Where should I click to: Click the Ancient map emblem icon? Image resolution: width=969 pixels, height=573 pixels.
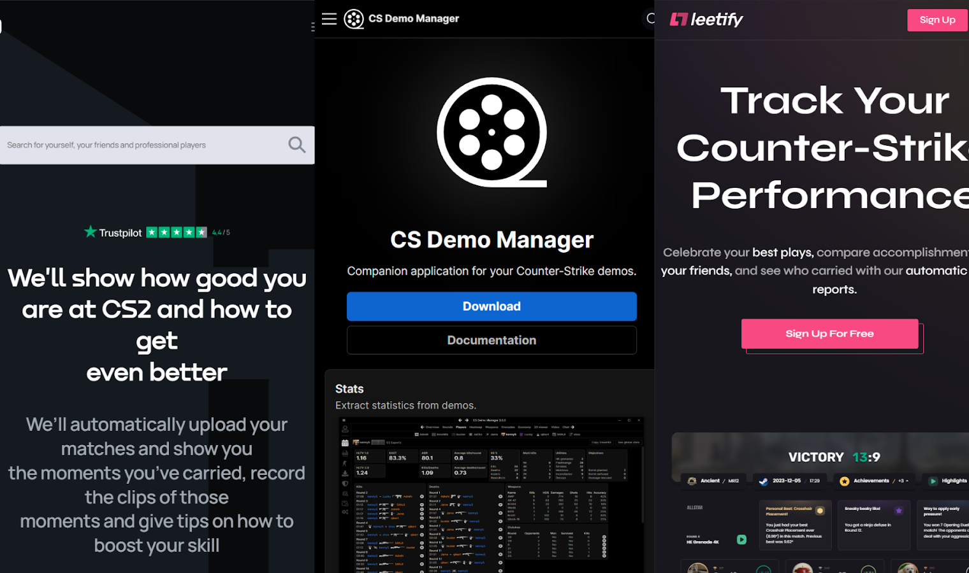692,481
